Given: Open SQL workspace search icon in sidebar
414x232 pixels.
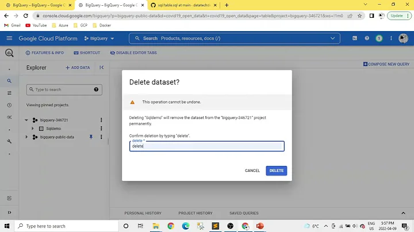Looking at the screenshot, I should click(9, 81).
